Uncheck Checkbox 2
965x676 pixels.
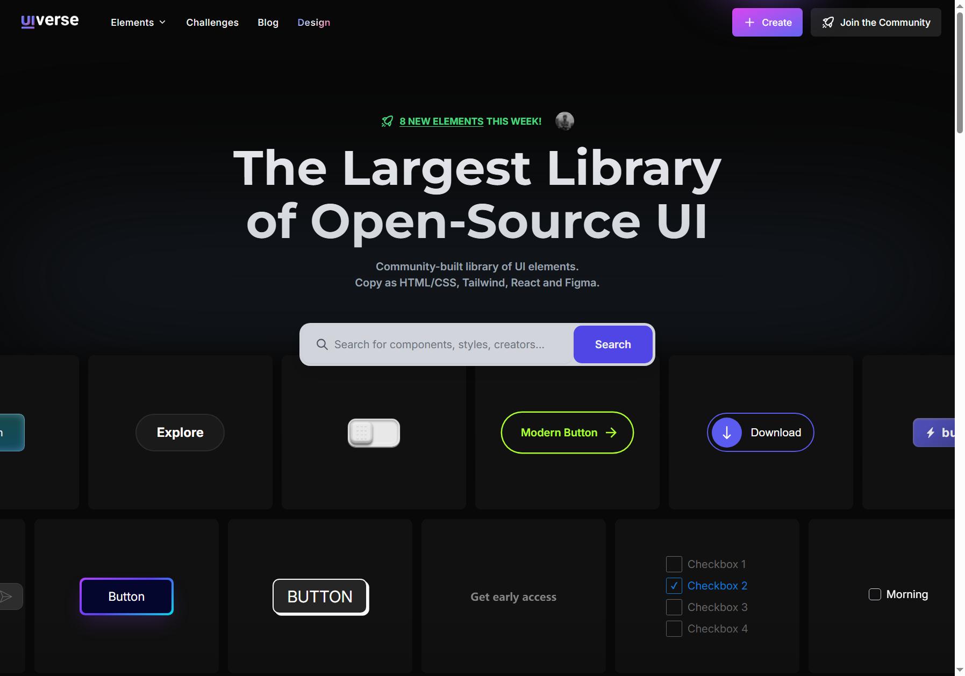(674, 586)
